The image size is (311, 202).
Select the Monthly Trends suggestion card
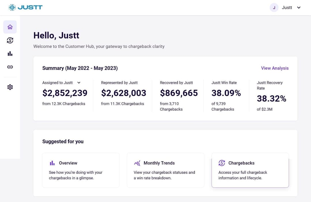coord(165,170)
